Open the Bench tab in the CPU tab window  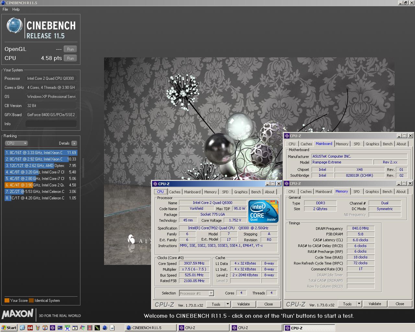256,192
